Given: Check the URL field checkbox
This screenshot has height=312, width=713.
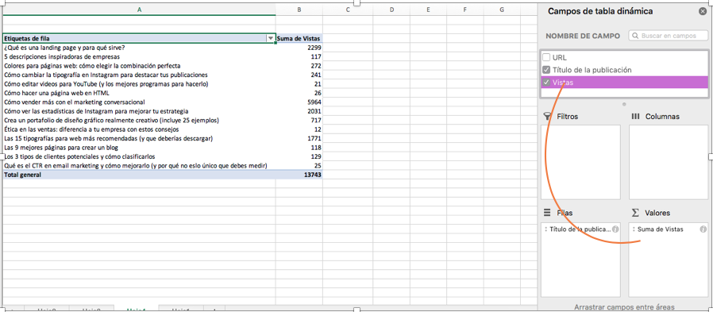Looking at the screenshot, I should coord(546,57).
